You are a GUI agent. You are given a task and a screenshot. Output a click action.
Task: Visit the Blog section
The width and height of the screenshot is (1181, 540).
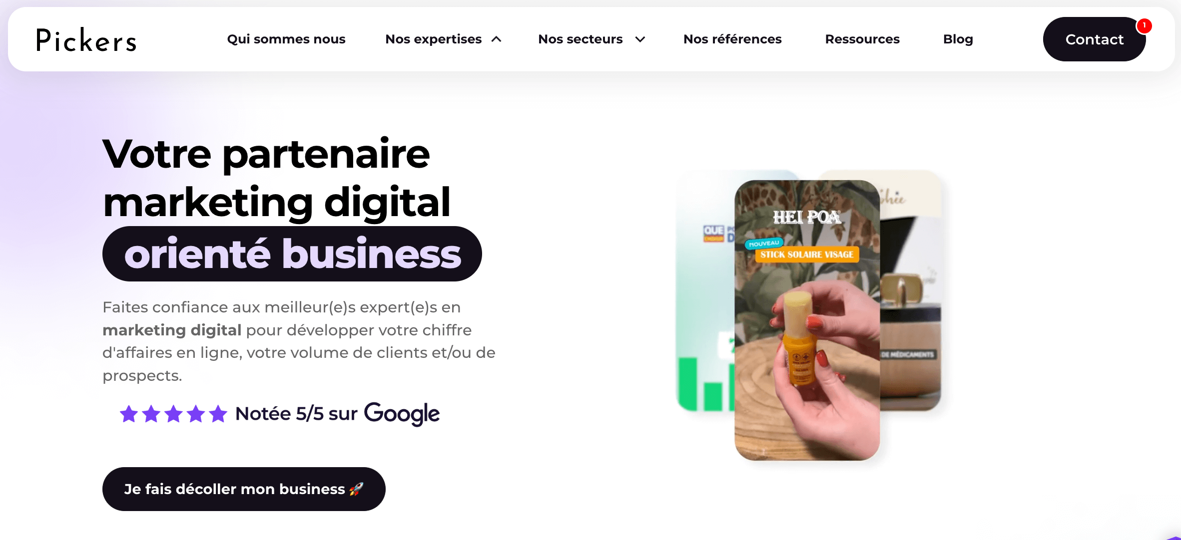pos(958,39)
